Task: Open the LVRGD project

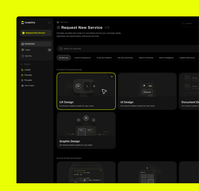Action: 27,70
